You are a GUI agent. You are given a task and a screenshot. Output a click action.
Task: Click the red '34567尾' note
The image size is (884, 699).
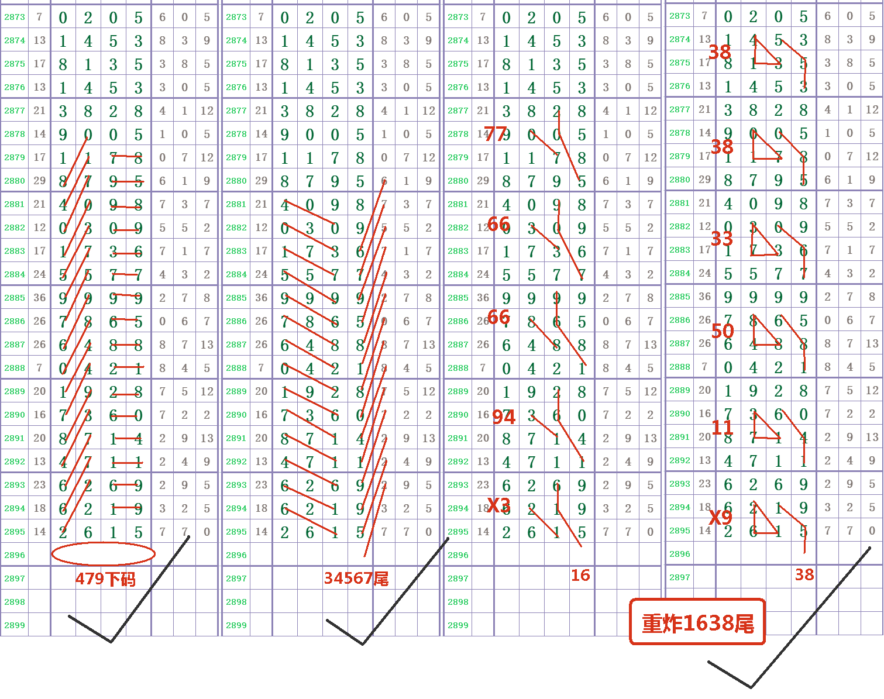click(x=356, y=579)
